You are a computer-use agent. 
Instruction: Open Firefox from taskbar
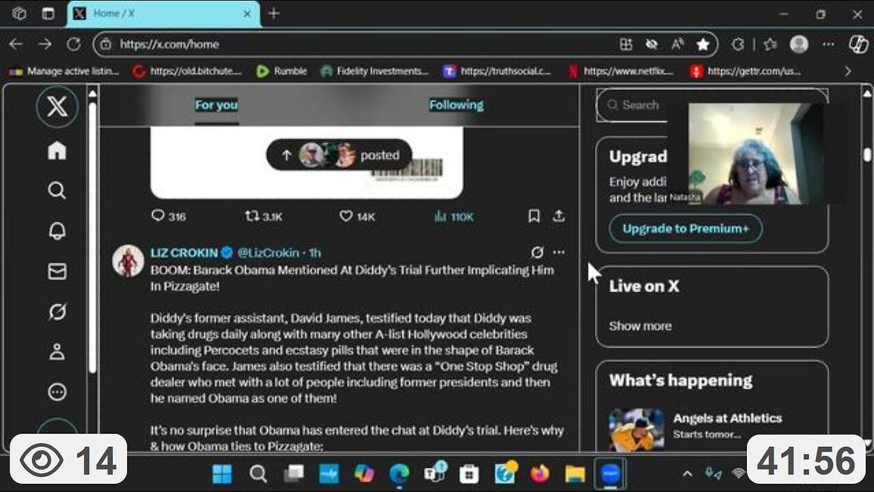[x=539, y=474]
